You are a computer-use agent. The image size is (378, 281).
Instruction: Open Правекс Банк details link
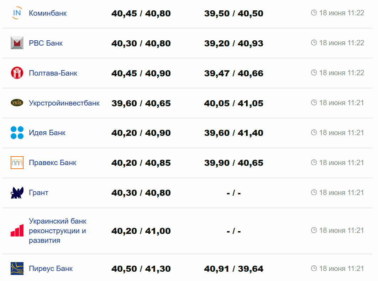point(52,163)
